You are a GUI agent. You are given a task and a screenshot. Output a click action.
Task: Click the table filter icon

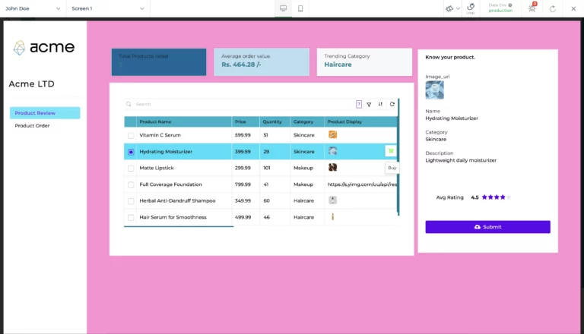(369, 104)
